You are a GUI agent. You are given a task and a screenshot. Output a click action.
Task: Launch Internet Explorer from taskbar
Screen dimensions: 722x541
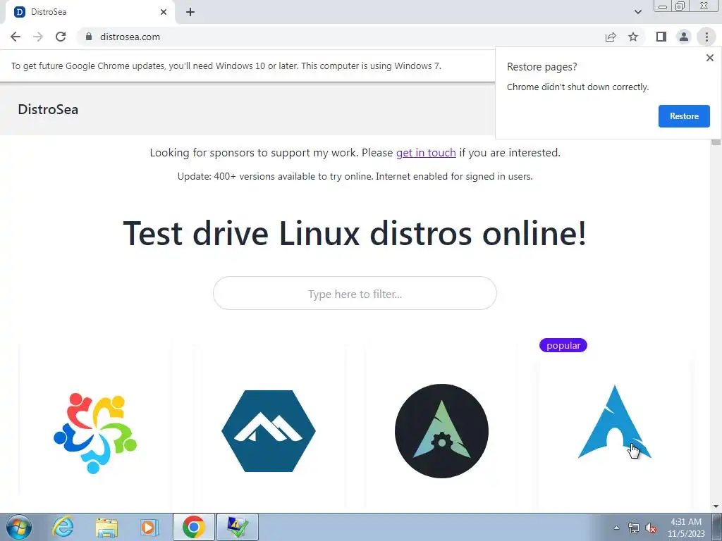click(63, 527)
